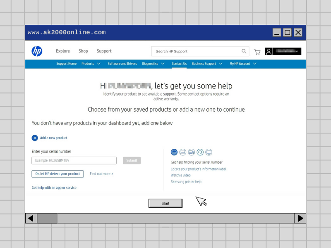Click the user account avatar icon
Image resolution: width=331 pixels, height=248 pixels.
[269, 51]
